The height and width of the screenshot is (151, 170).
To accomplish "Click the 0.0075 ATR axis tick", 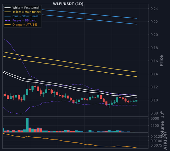I will tap(156, 145).
